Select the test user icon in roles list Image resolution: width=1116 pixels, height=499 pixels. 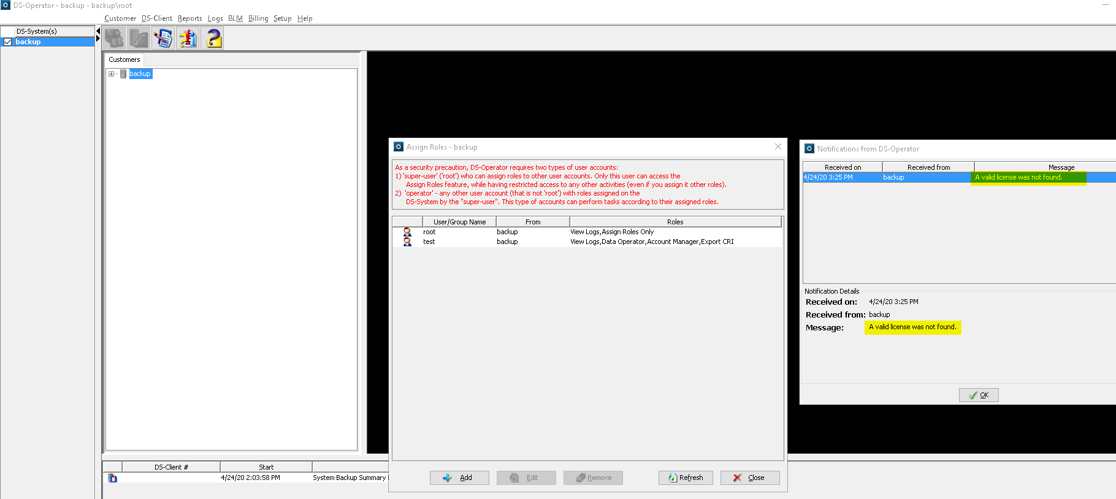point(407,242)
